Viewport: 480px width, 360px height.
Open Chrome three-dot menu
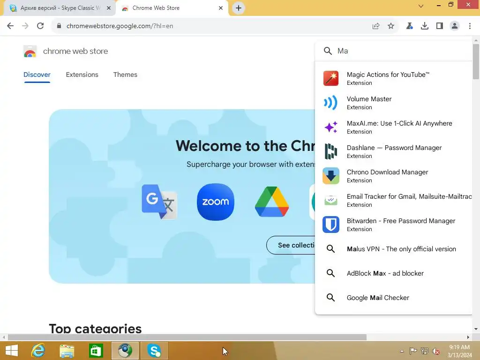(x=470, y=26)
